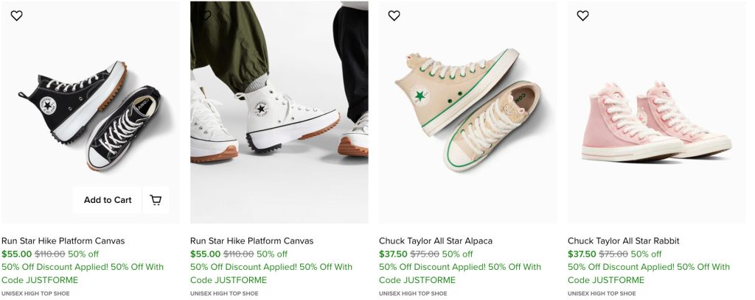Open the Chuck Taylor All Star Alpaca link

point(436,240)
